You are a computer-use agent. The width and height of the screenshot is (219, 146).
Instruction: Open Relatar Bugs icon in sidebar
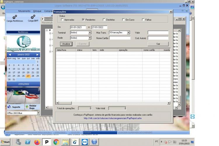[27, 107]
